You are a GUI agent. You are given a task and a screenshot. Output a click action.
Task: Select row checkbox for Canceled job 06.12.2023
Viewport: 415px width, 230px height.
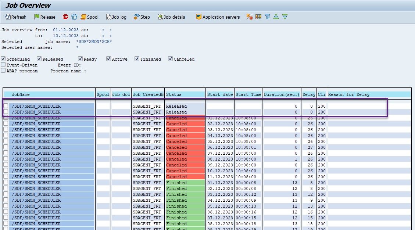point(6,147)
